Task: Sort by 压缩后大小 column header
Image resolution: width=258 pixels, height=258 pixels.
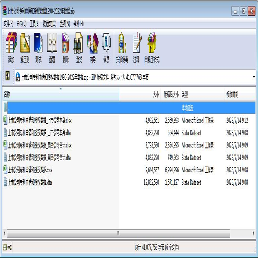Action: [x=170, y=94]
